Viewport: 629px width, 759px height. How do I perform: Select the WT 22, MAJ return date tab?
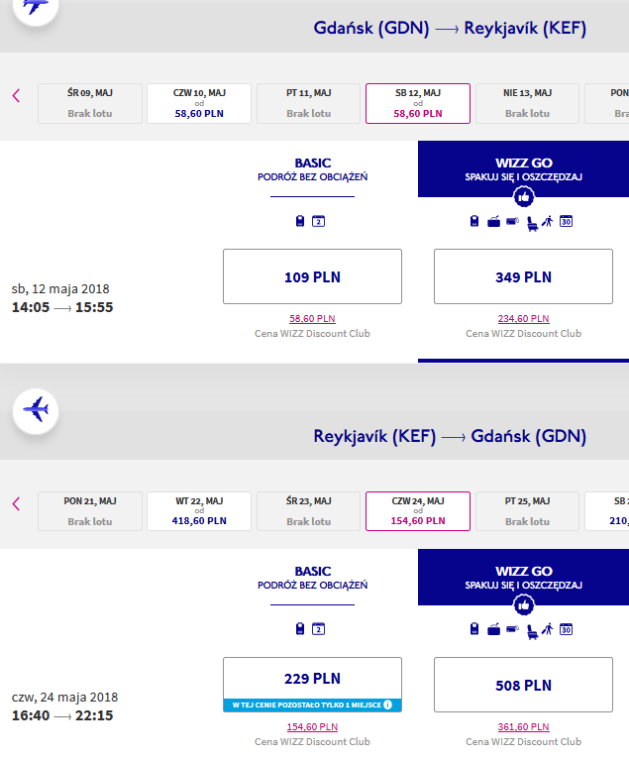pyautogui.click(x=199, y=511)
